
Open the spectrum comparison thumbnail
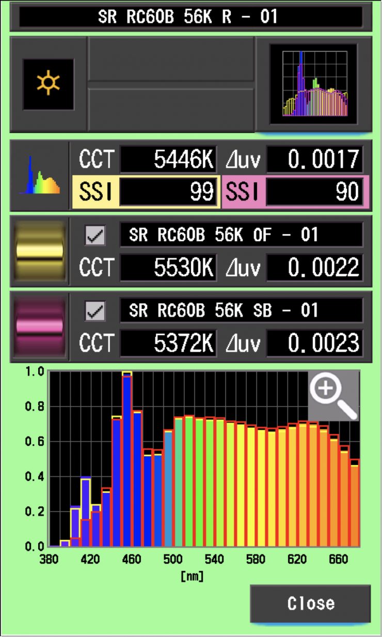click(313, 84)
